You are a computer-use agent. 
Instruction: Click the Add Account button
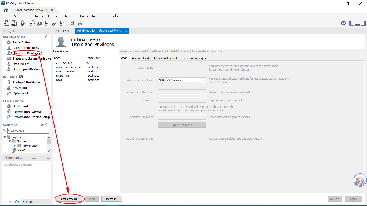pos(69,199)
